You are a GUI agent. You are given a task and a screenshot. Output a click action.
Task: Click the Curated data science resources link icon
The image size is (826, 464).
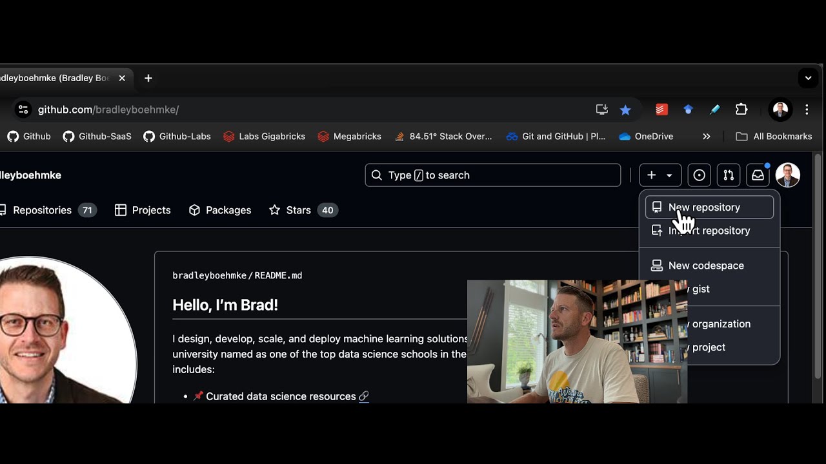[x=363, y=396]
